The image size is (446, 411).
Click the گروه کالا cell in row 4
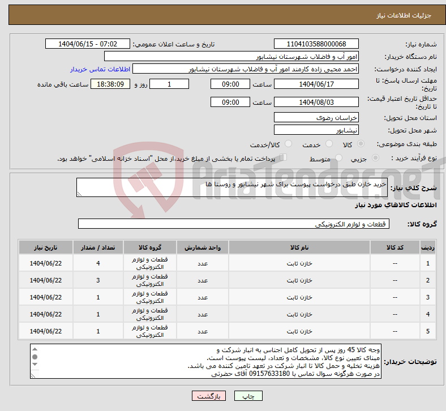[x=150, y=314]
